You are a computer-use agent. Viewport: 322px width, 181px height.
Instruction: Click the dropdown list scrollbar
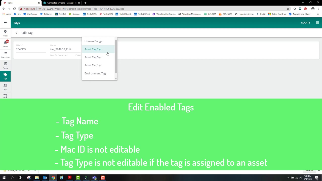tap(116, 57)
